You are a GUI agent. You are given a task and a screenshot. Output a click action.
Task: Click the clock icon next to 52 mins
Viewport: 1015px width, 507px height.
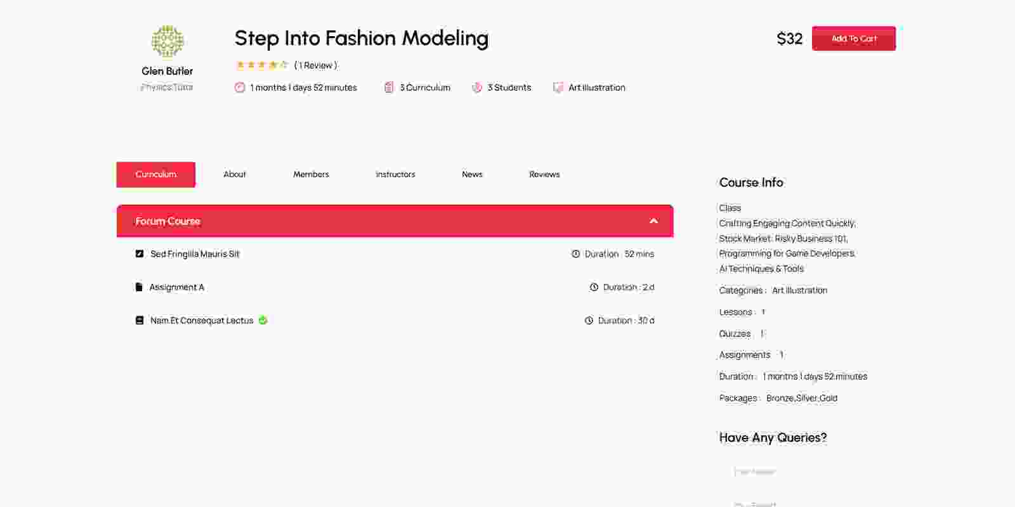tap(576, 254)
